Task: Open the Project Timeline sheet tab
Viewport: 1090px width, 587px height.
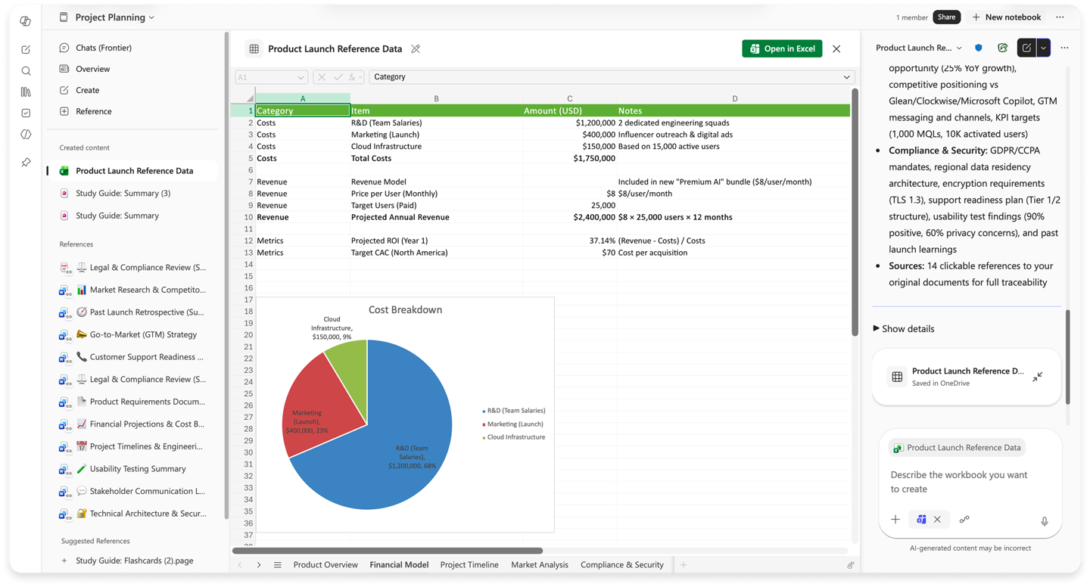Action: [469, 565]
